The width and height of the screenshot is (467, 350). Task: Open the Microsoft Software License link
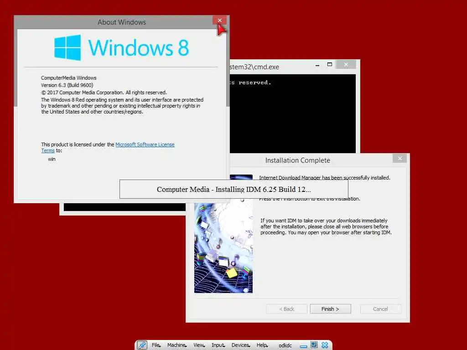[145, 144]
